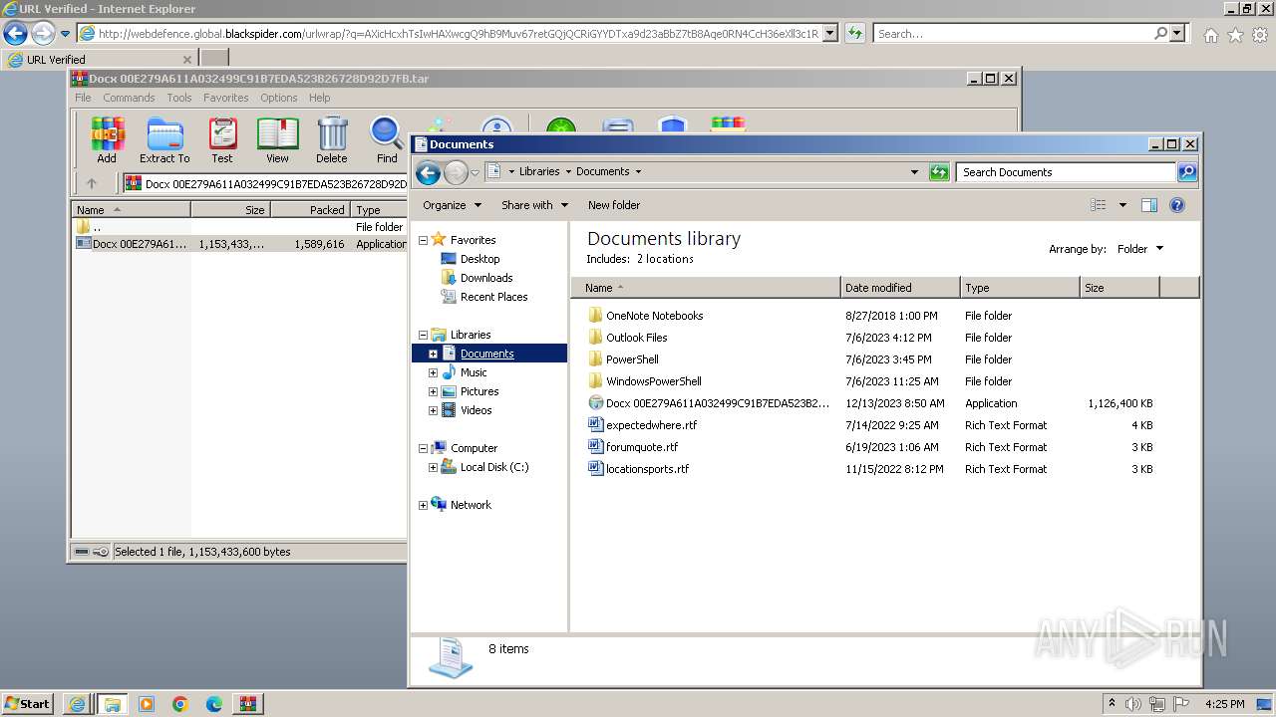Open Windows Media Player from taskbar

(147, 704)
